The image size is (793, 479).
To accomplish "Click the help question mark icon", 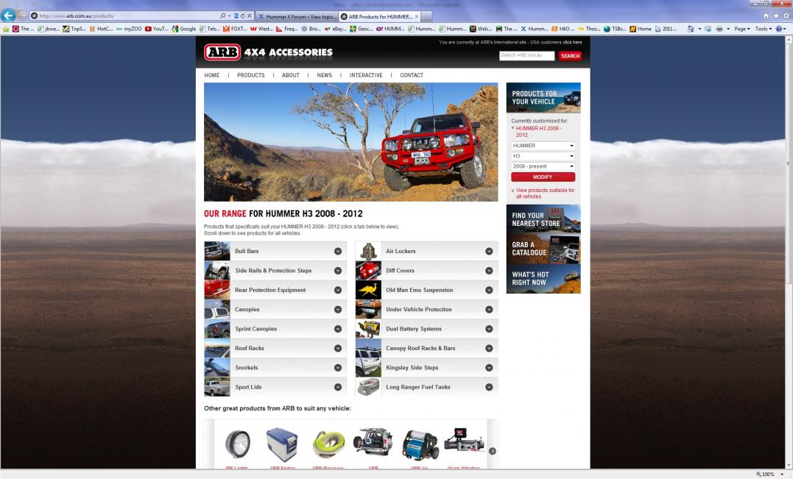I will click(779, 29).
